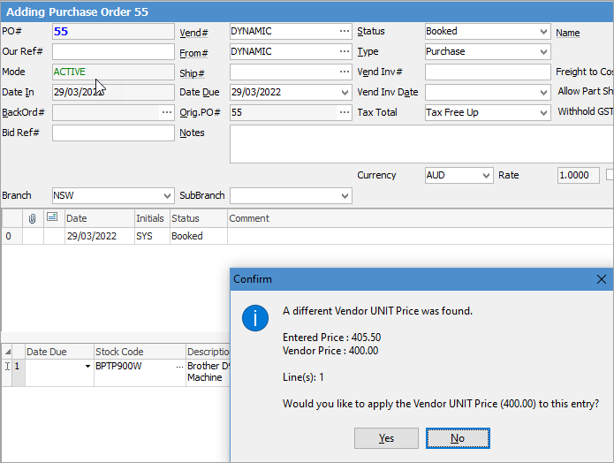
Task: Expand the Branch NSW dropdown
Action: tap(167, 196)
